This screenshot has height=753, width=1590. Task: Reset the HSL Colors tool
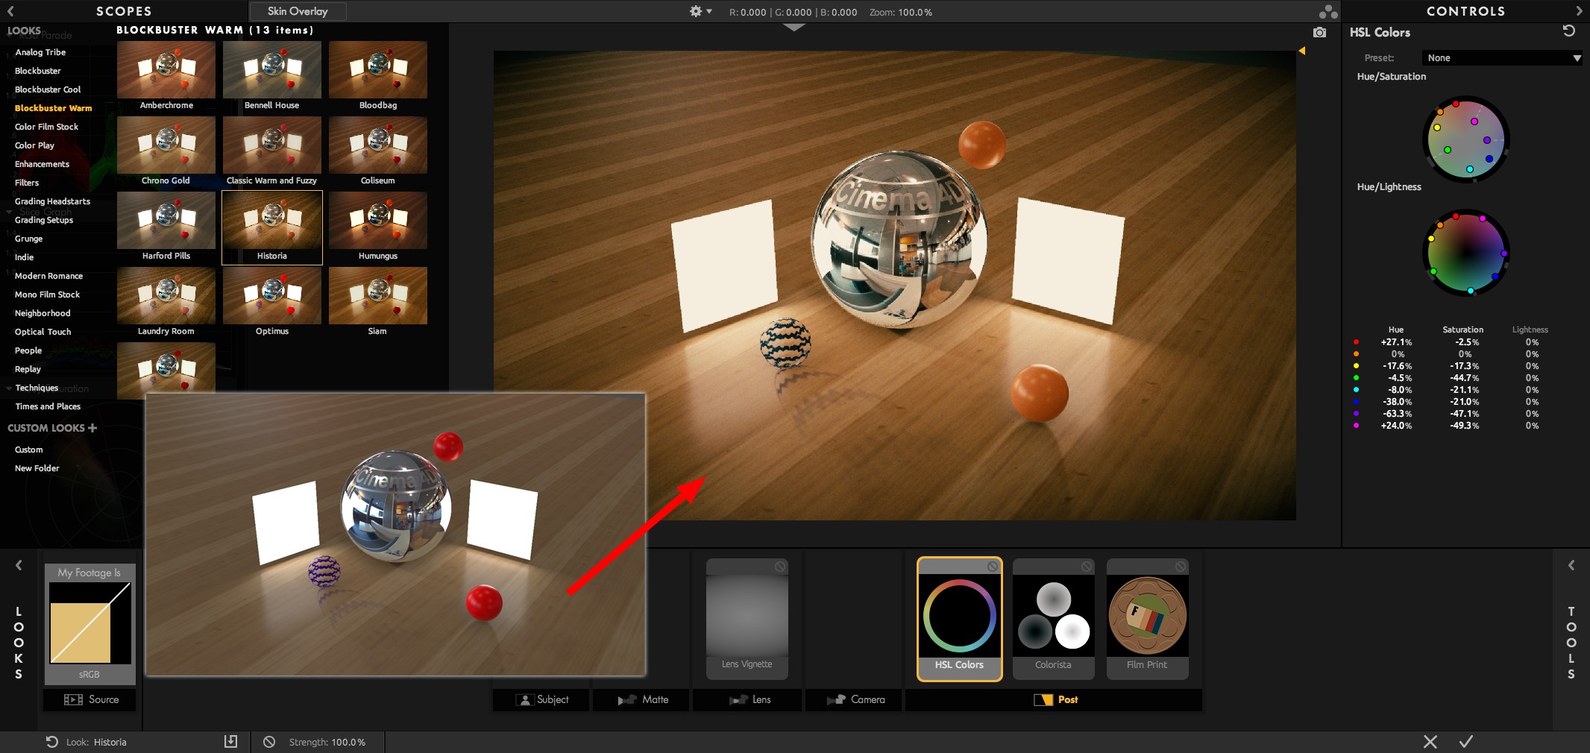pos(1568,31)
